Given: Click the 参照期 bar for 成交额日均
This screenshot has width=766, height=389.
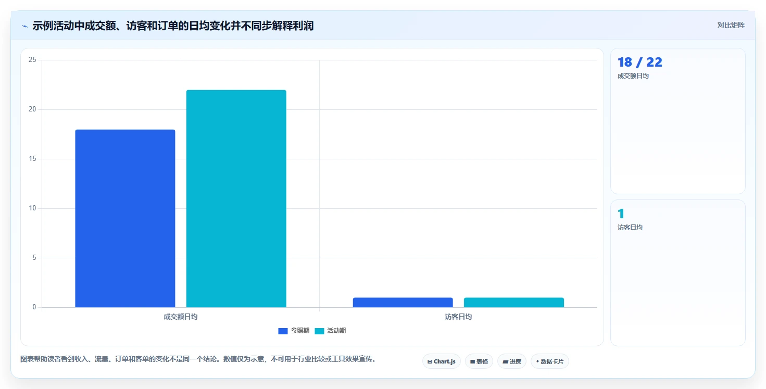Looking at the screenshot, I should 125,219.
